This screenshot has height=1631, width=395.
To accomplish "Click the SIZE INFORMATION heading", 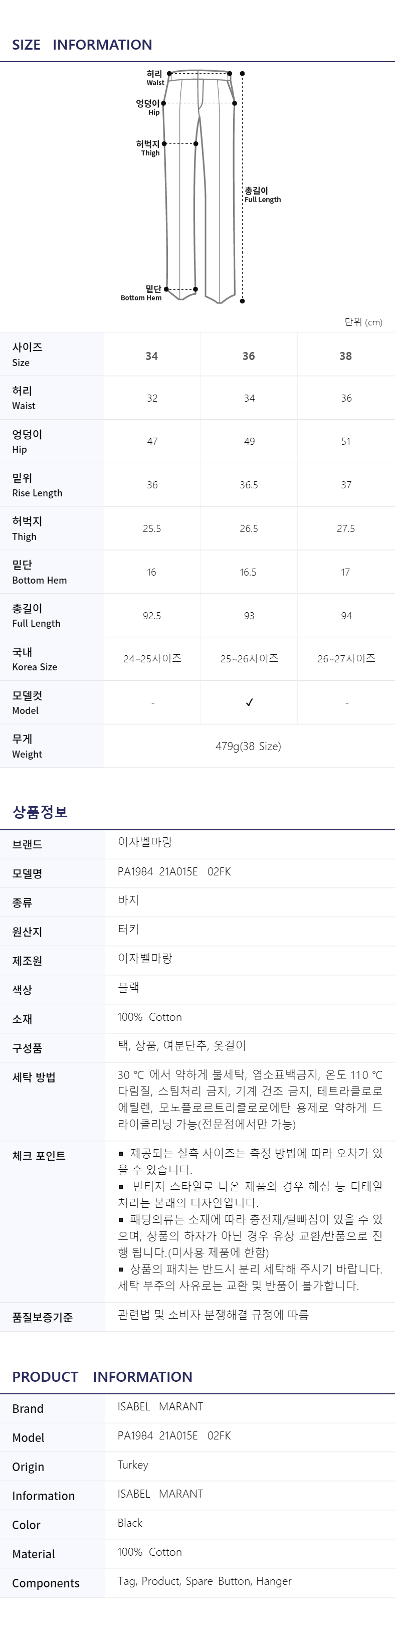I will point(82,45).
